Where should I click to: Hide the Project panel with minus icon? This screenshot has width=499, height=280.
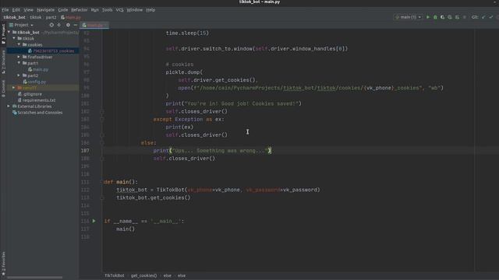pyautogui.click(x=76, y=25)
